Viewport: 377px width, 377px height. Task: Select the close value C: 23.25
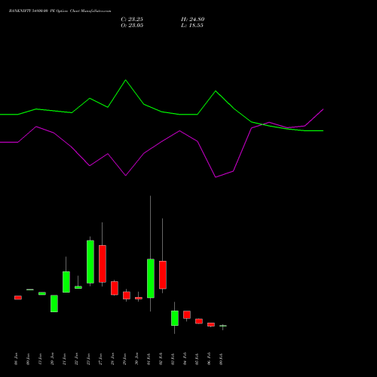point(132,20)
